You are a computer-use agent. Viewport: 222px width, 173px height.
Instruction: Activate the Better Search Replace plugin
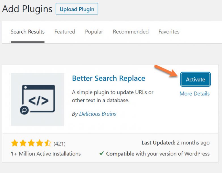pyautogui.click(x=195, y=80)
